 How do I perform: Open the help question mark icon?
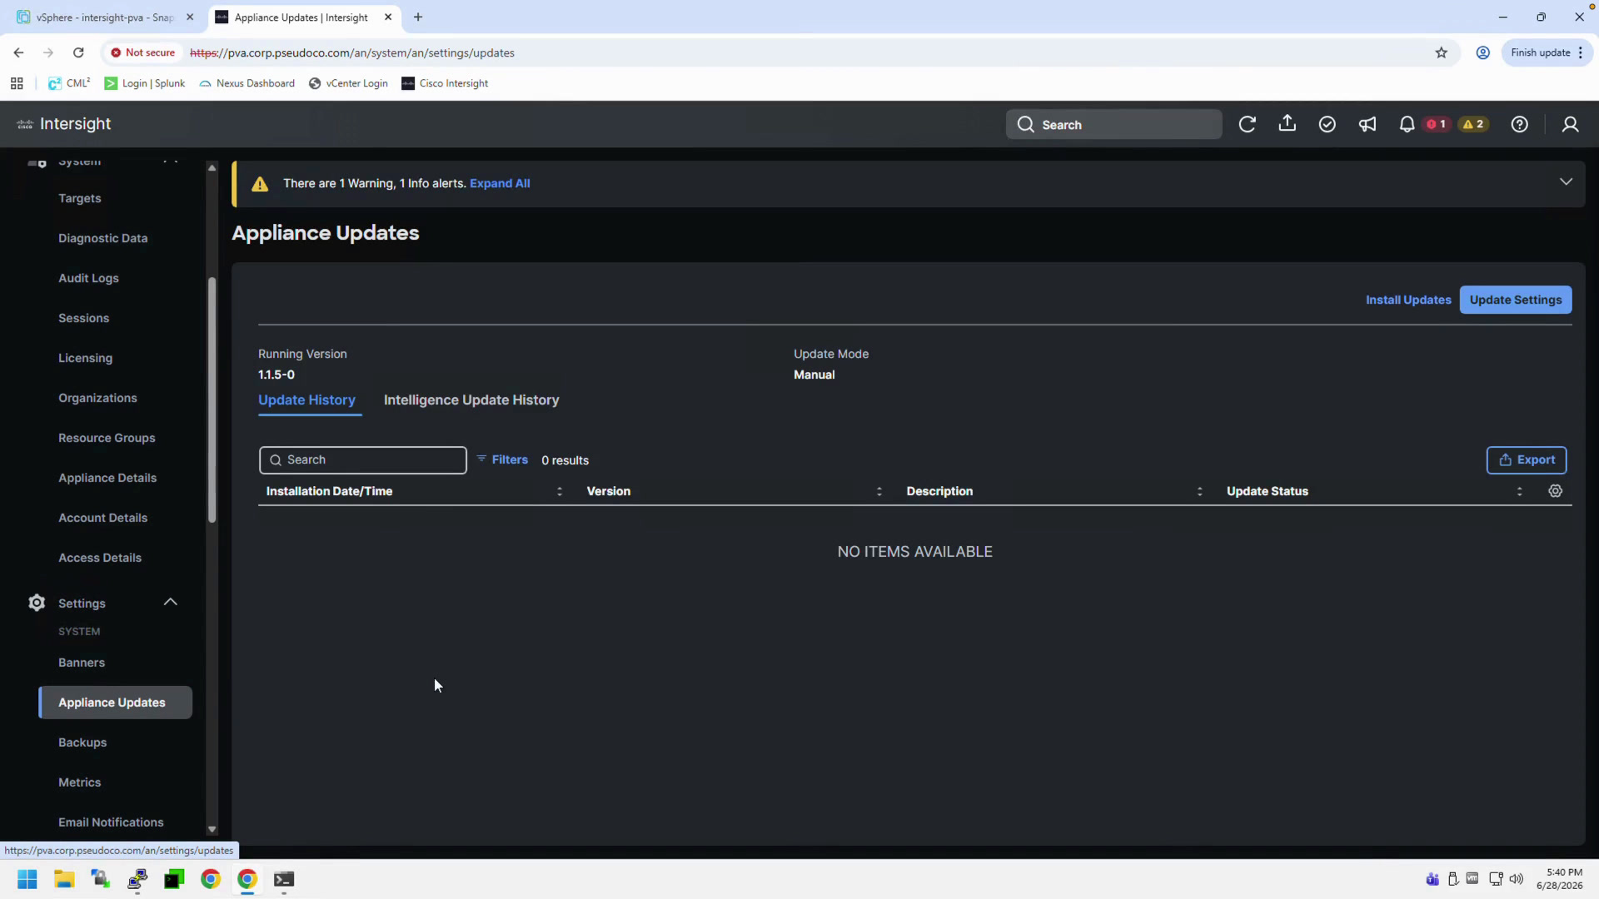[x=1520, y=124]
